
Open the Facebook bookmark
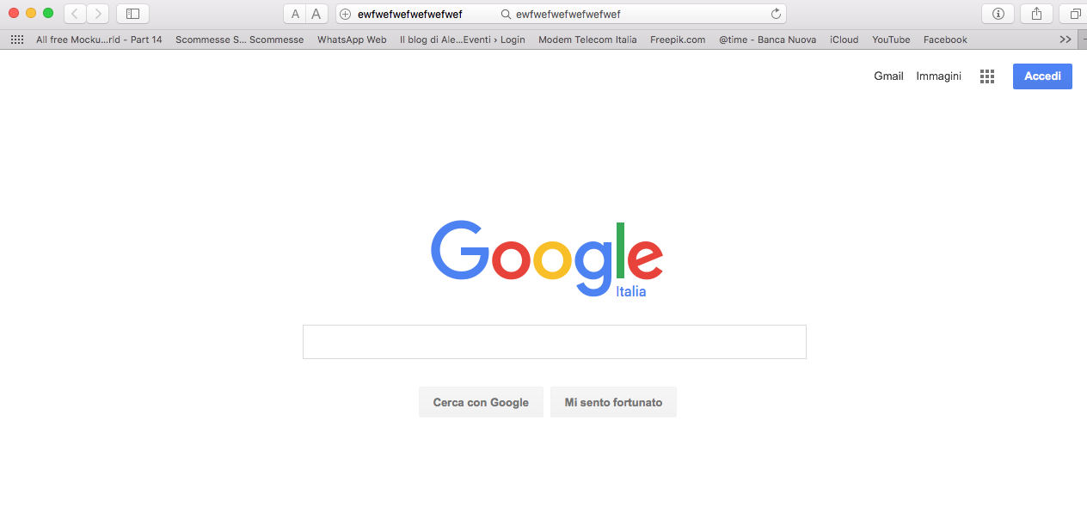(945, 40)
